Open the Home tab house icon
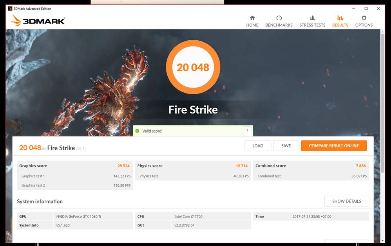Screen dimensions: 391x246 click(252, 18)
